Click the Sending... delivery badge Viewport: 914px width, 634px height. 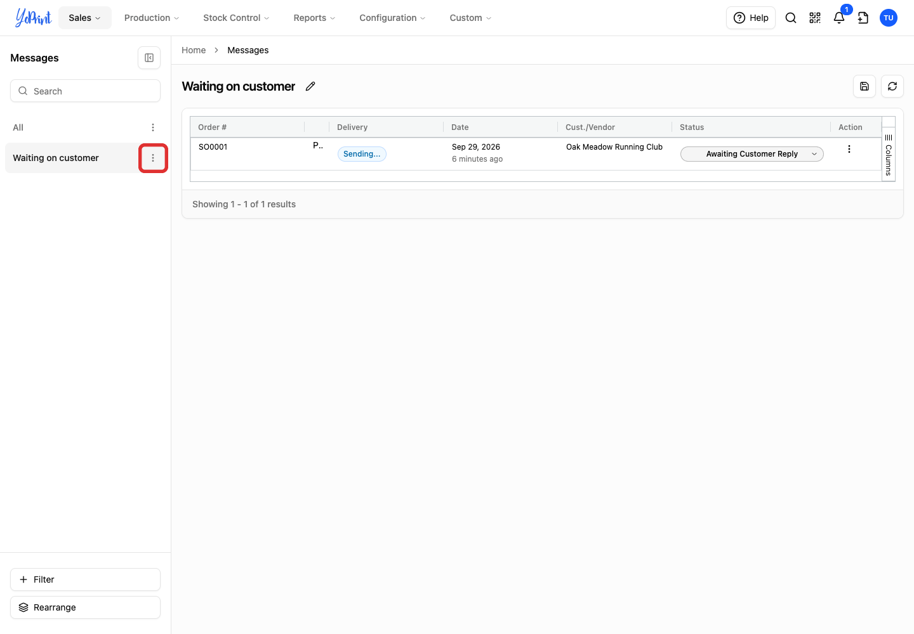362,154
